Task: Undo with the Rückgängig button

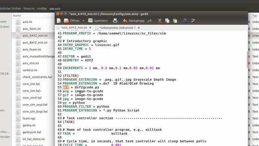Action: click(x=134, y=21)
